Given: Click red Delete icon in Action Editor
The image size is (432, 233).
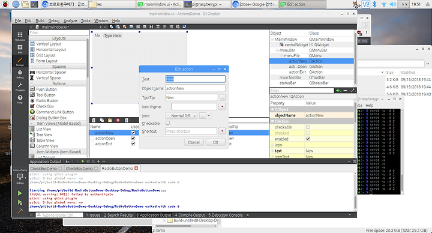Looking at the screenshot, I should coord(118,120).
